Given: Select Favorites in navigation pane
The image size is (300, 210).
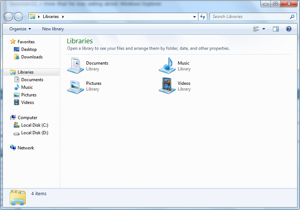Looking at the screenshot, I should click(26, 42).
